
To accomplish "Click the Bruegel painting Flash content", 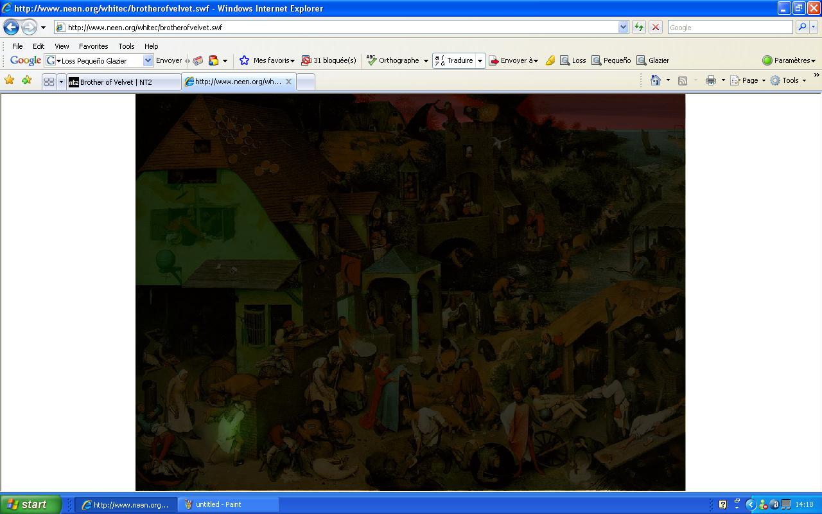I will pos(410,292).
